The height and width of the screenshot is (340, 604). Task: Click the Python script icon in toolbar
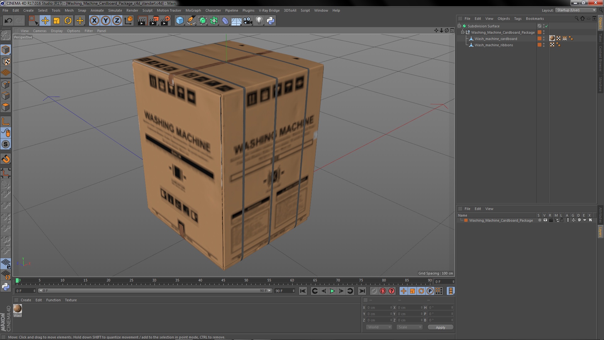pos(271,21)
